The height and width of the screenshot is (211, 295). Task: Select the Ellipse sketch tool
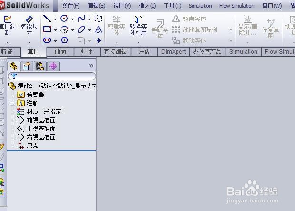click(x=81, y=29)
